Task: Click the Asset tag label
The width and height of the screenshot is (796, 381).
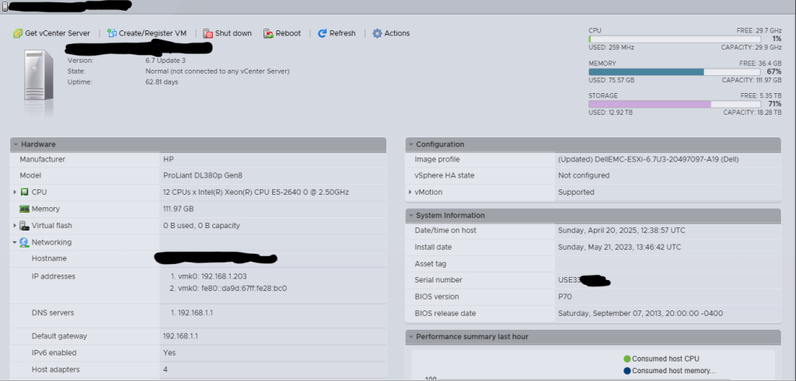Action: [x=431, y=264]
